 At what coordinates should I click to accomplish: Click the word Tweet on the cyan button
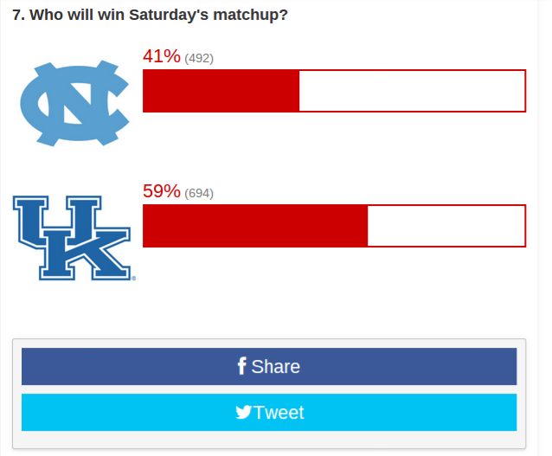tap(279, 413)
